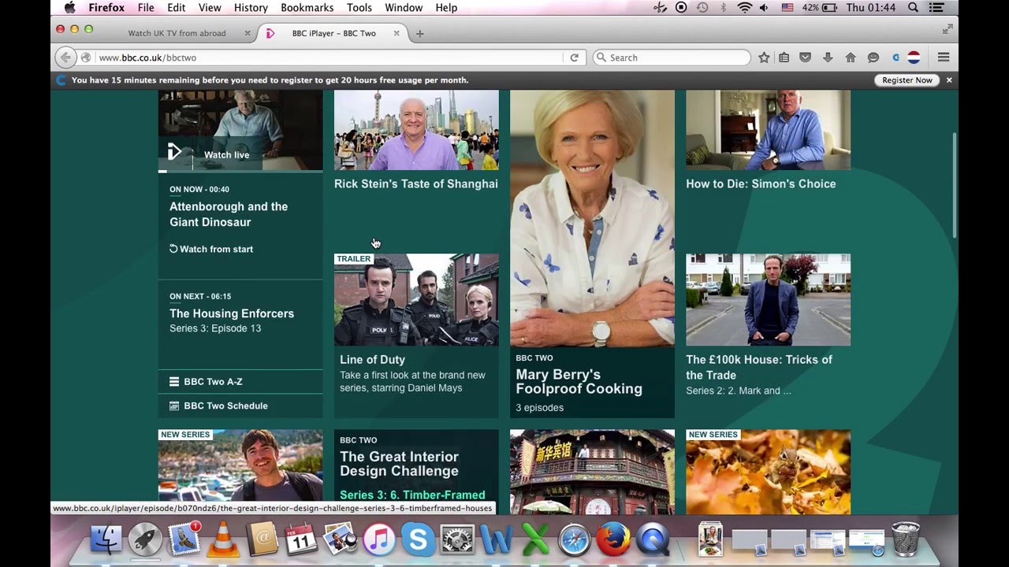Image resolution: width=1009 pixels, height=567 pixels.
Task: Open iTunes from the dock
Action: 379,540
